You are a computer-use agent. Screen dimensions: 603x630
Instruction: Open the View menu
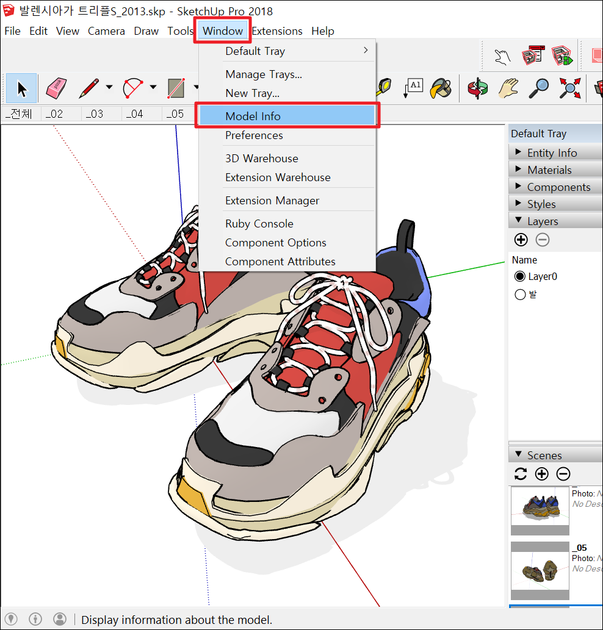coord(68,31)
